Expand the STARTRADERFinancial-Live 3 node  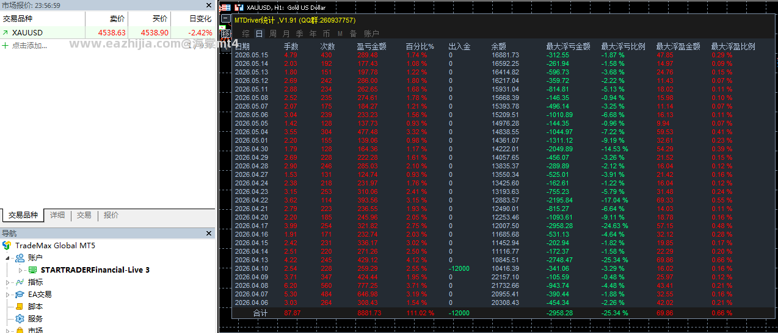click(x=20, y=270)
